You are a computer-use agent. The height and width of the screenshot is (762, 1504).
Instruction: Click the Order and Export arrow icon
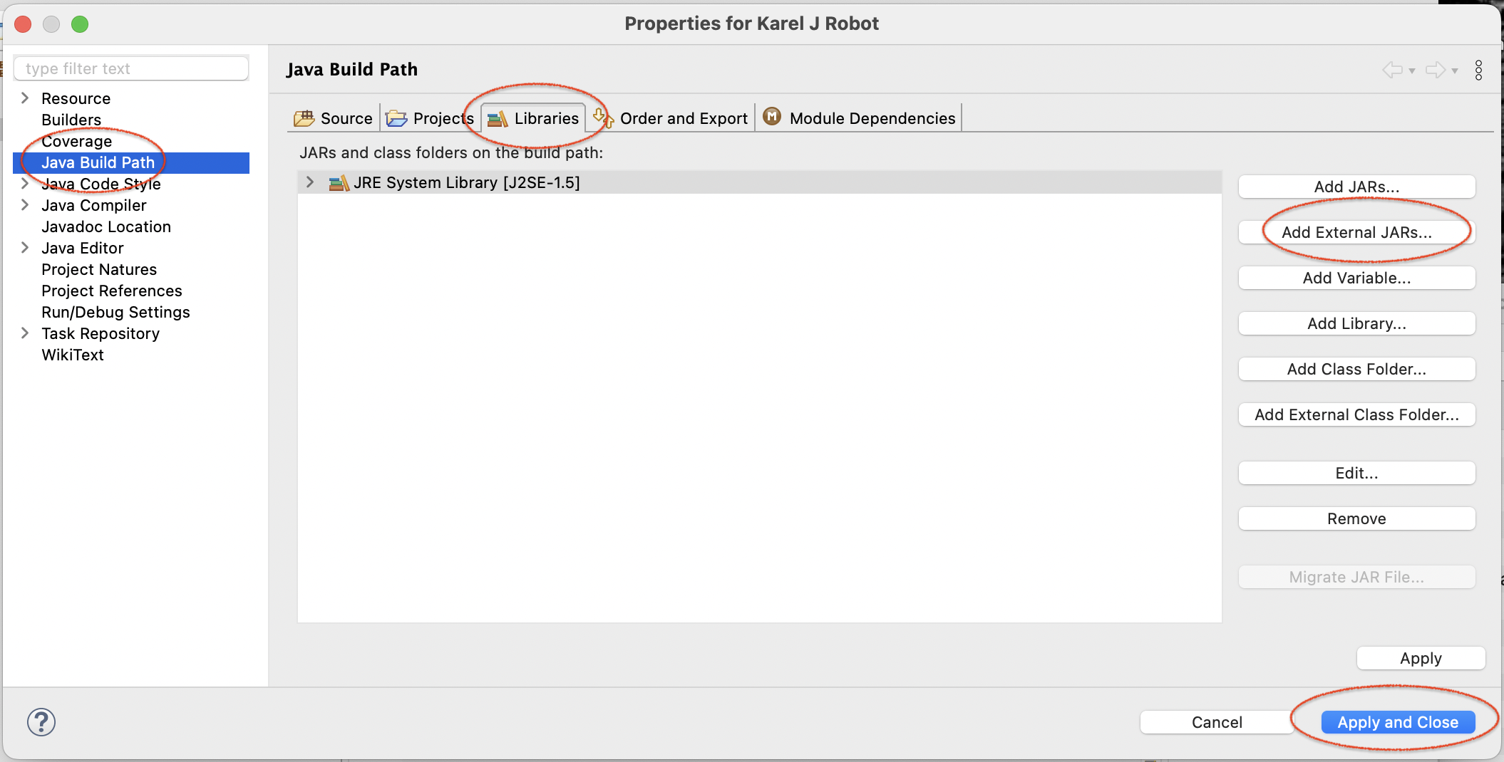pyautogui.click(x=603, y=117)
